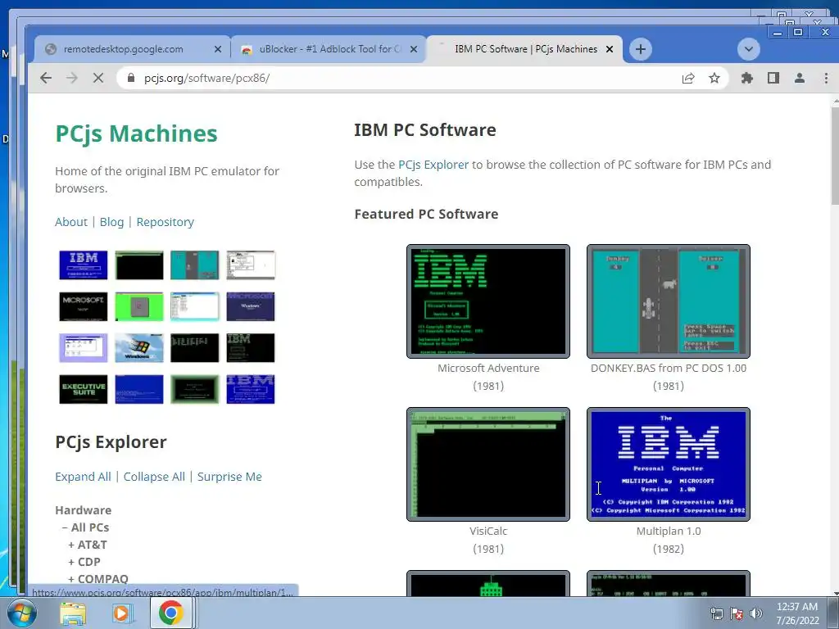
Task: Stop loading the page
Action: pyautogui.click(x=98, y=78)
